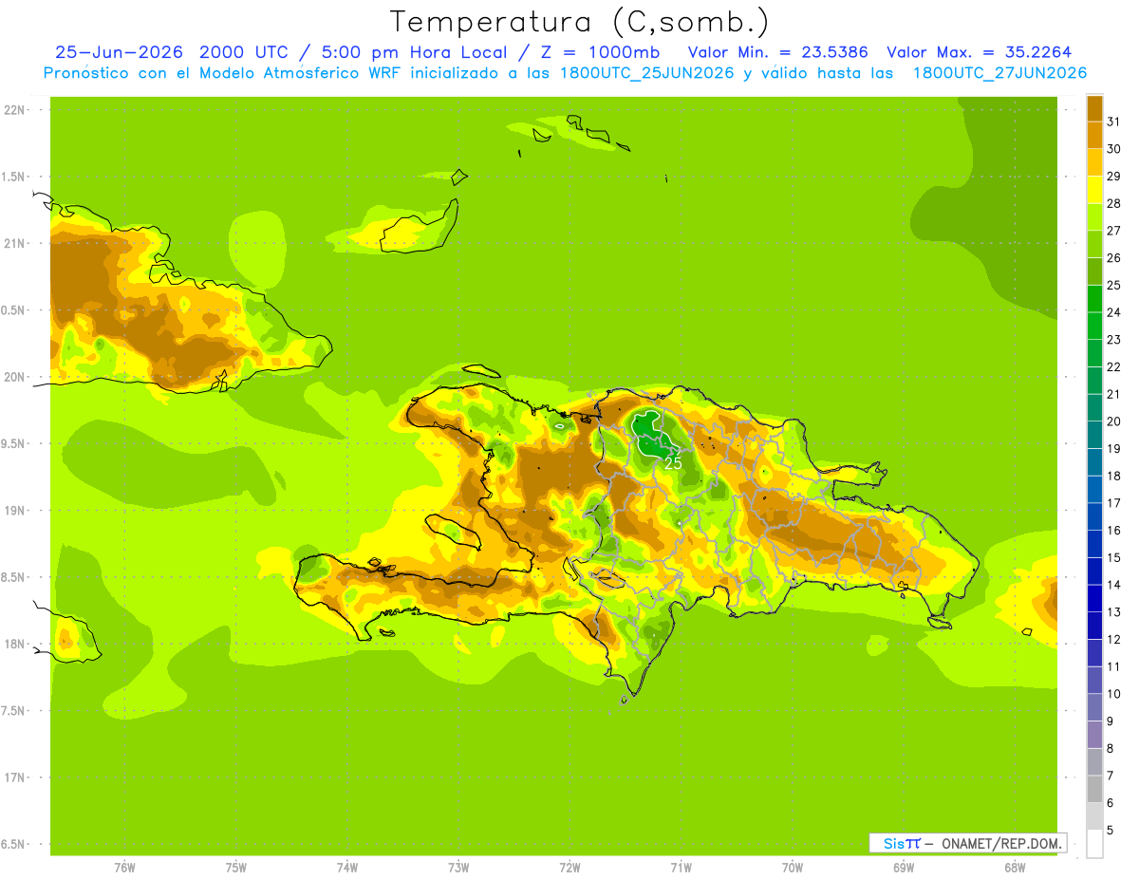
Task: Click the "71W" longitude axis label
Action: pyautogui.click(x=681, y=868)
